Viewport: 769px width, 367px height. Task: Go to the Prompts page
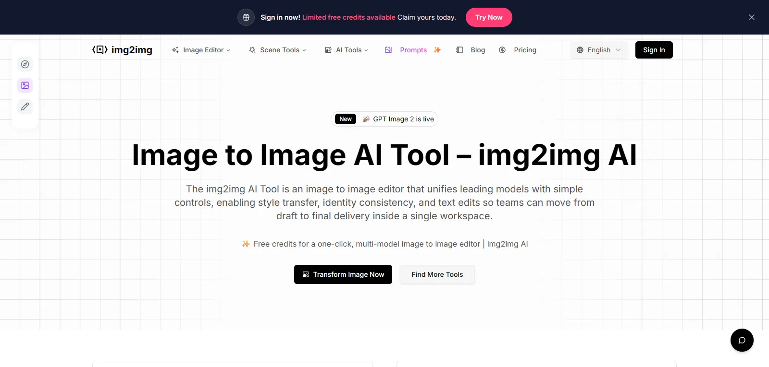pos(413,50)
